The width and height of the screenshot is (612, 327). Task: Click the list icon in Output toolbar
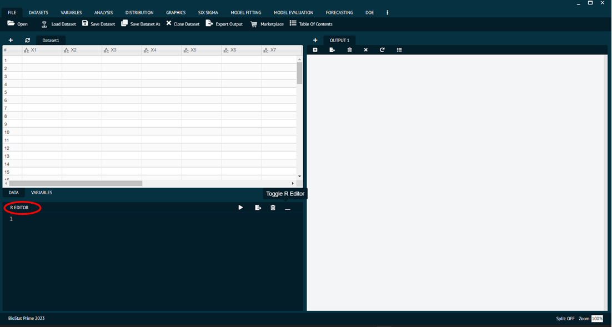pyautogui.click(x=399, y=50)
